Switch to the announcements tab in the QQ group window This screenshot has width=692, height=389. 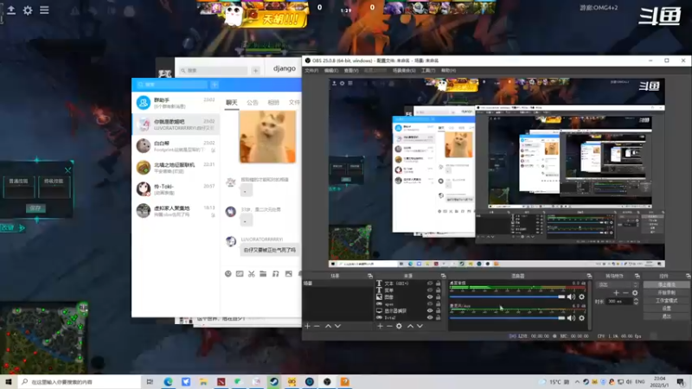[x=253, y=103]
